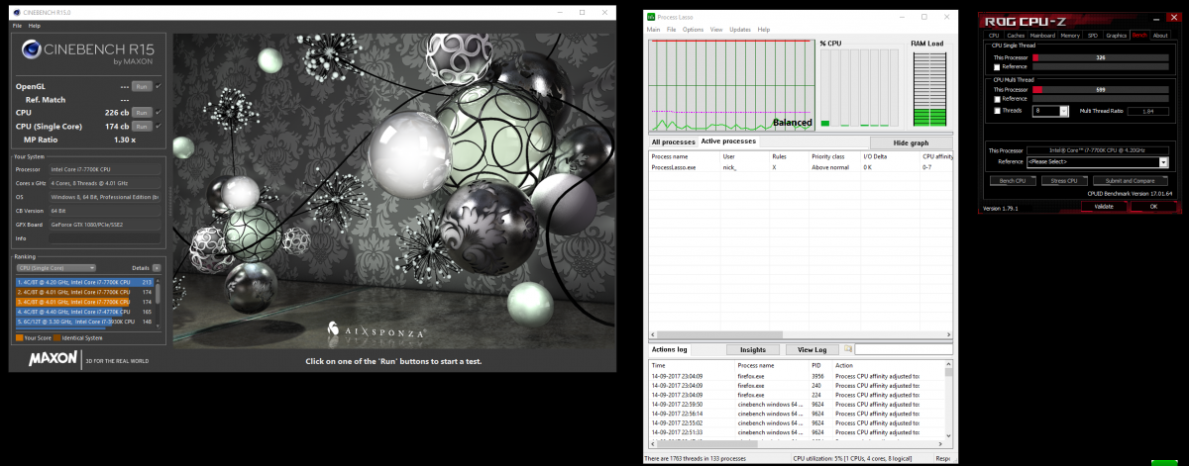
Task: Open Help menu in Process Lasso
Action: (x=764, y=30)
